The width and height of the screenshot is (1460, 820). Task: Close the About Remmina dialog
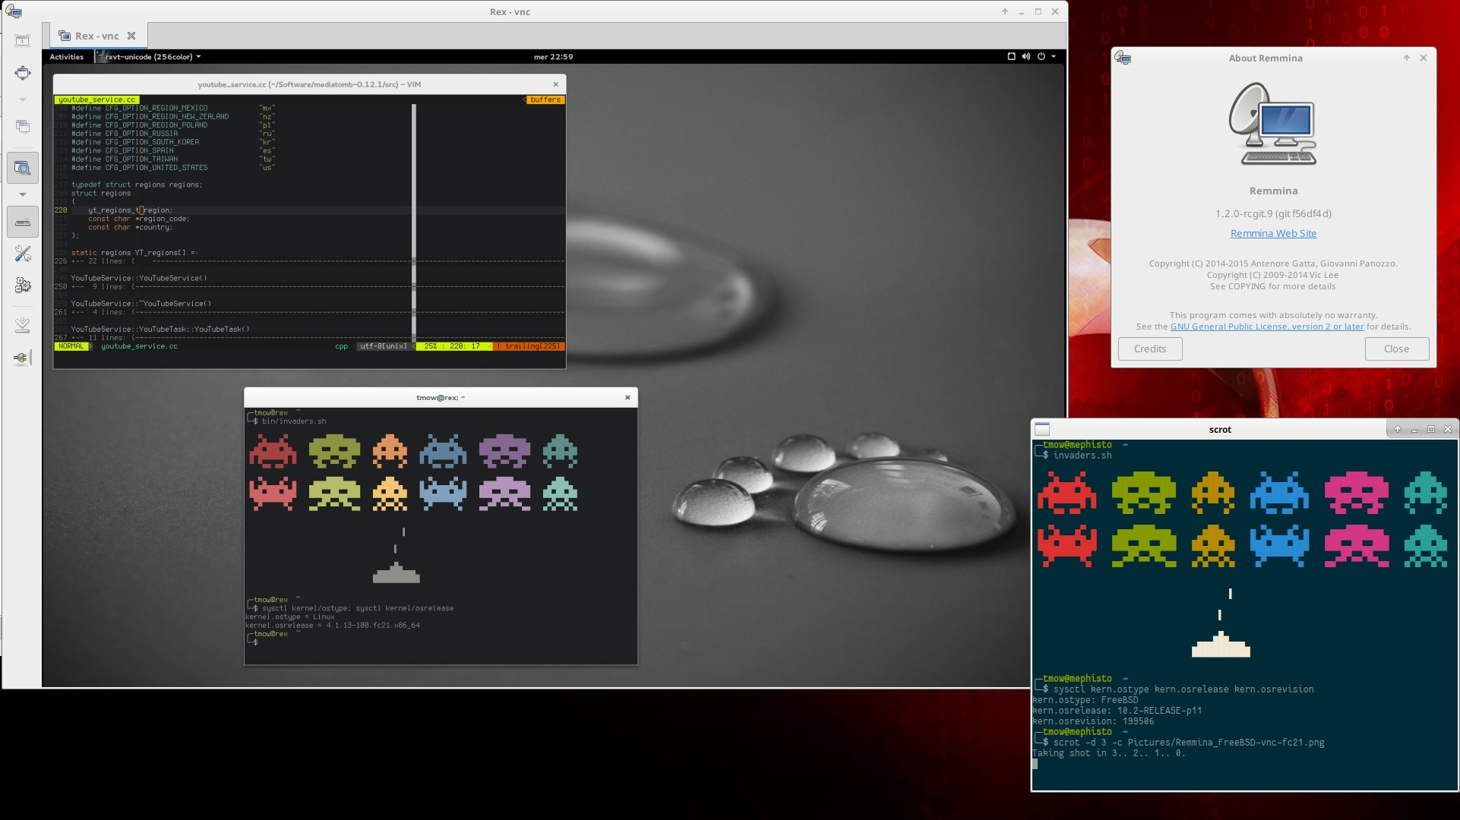(1397, 348)
